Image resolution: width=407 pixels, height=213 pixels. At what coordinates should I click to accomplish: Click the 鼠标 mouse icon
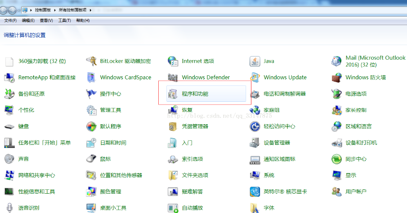coord(91,158)
